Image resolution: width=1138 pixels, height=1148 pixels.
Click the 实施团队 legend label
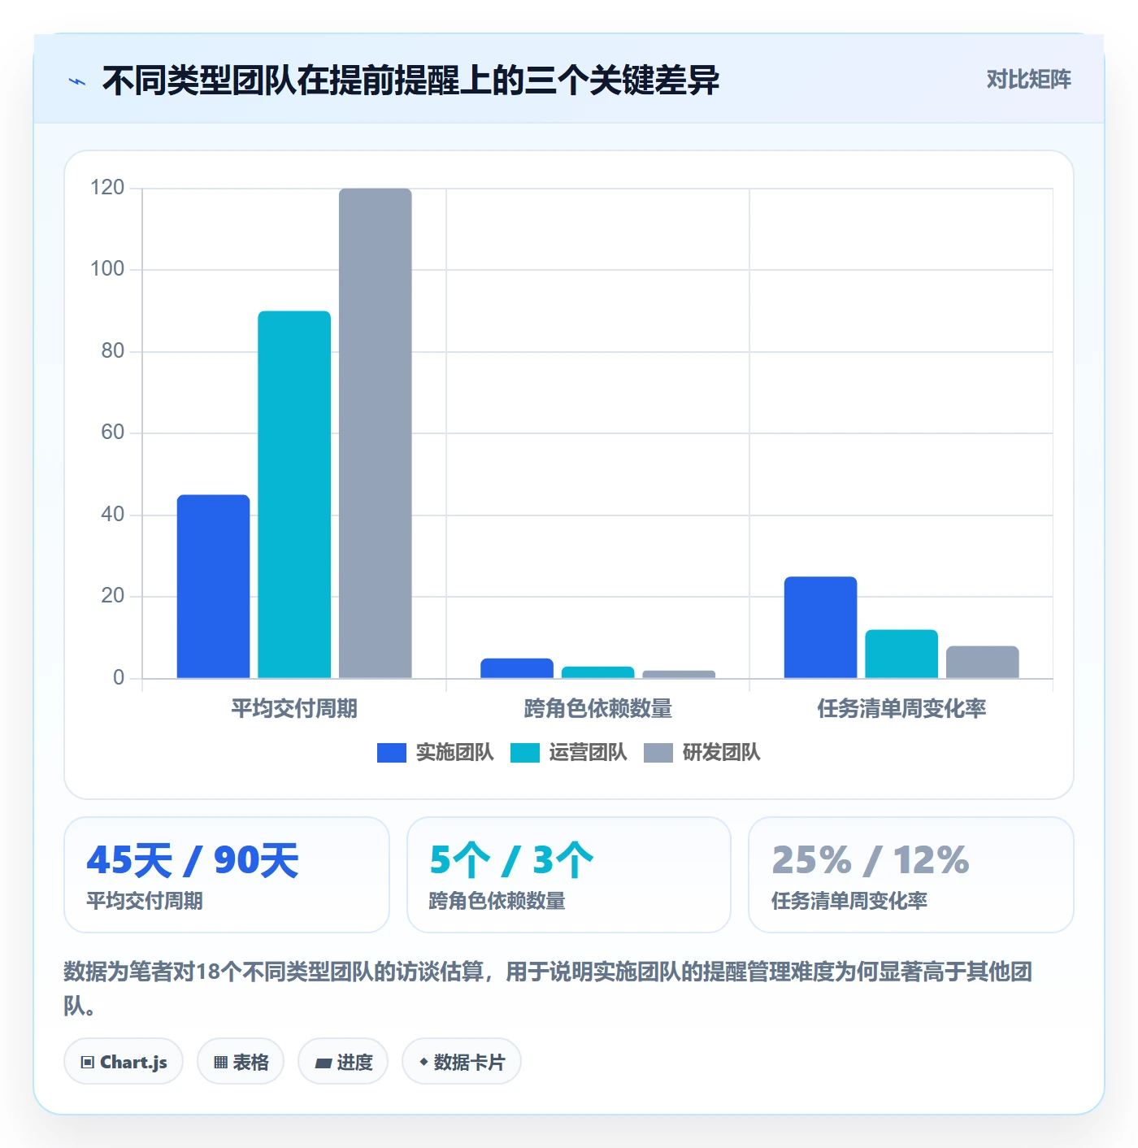pos(454,753)
